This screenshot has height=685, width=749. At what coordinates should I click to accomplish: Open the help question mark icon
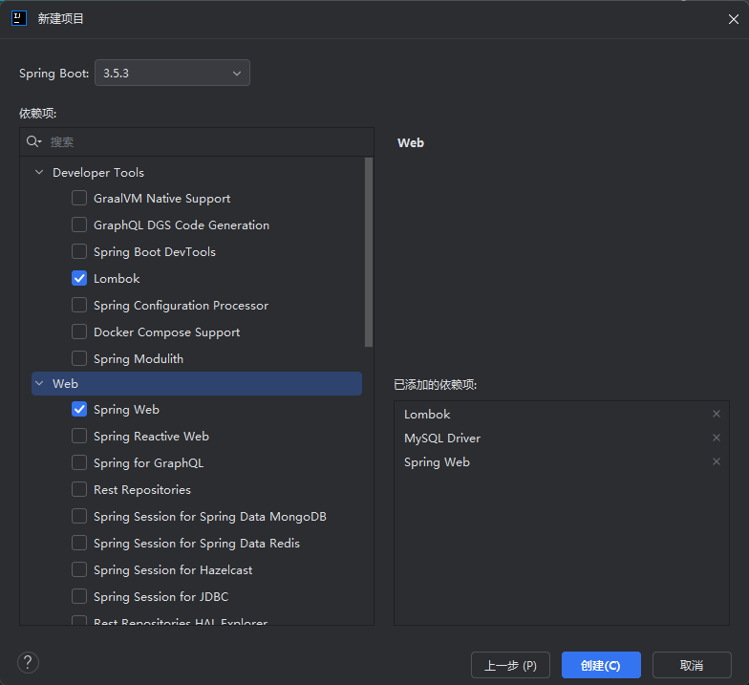(x=29, y=662)
